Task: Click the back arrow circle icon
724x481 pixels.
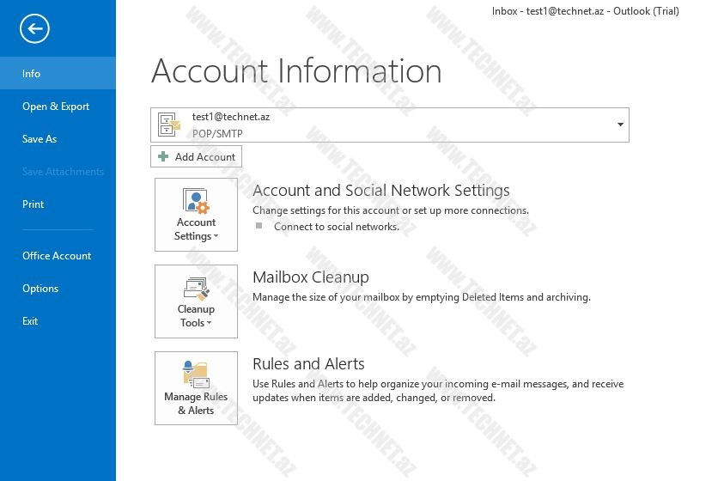Action: pos(34,29)
